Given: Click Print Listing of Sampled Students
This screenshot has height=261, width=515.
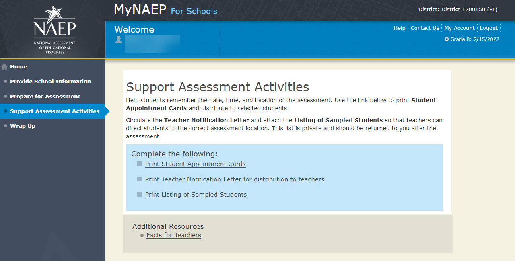Looking at the screenshot, I should tap(196, 195).
